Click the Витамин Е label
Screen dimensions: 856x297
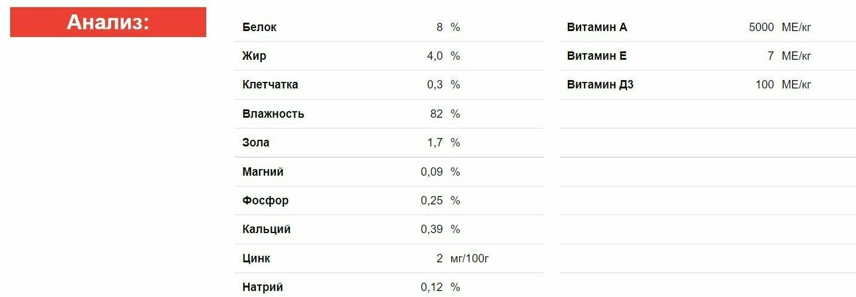(x=597, y=56)
